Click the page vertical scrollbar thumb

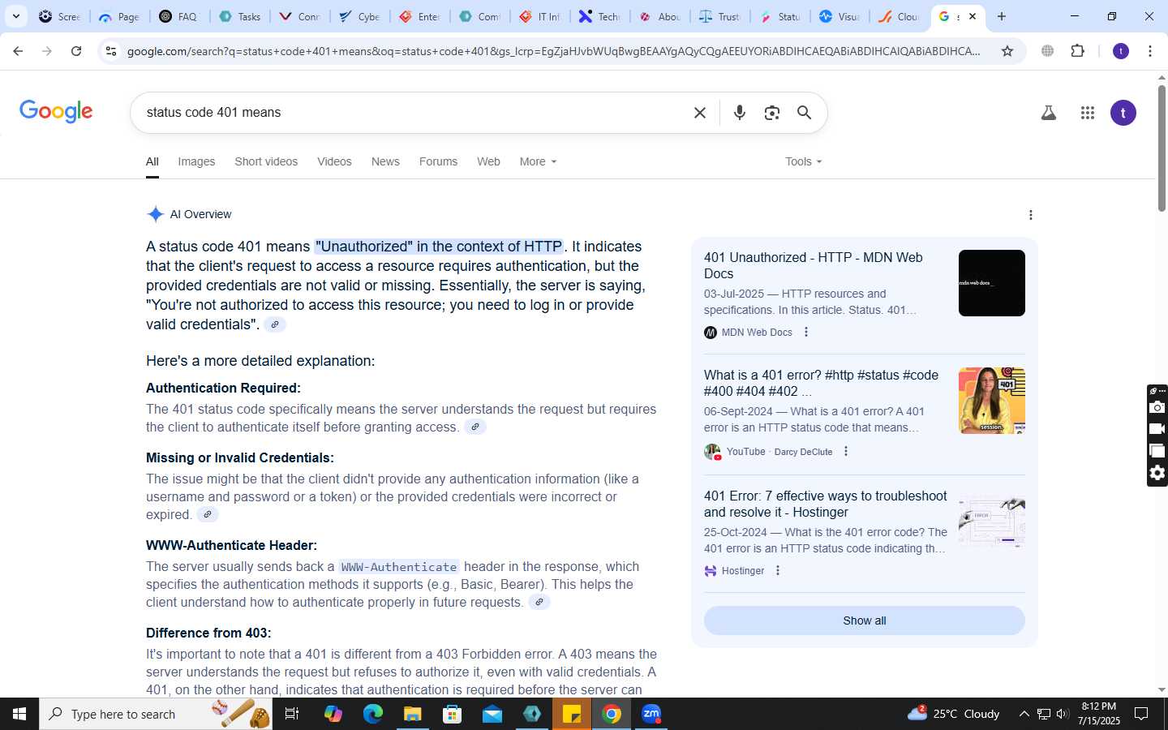[x=1161, y=148]
